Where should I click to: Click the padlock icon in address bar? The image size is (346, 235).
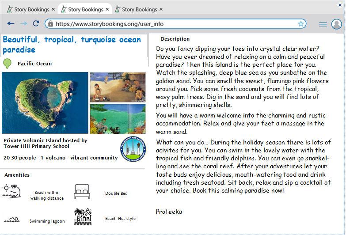50,23
